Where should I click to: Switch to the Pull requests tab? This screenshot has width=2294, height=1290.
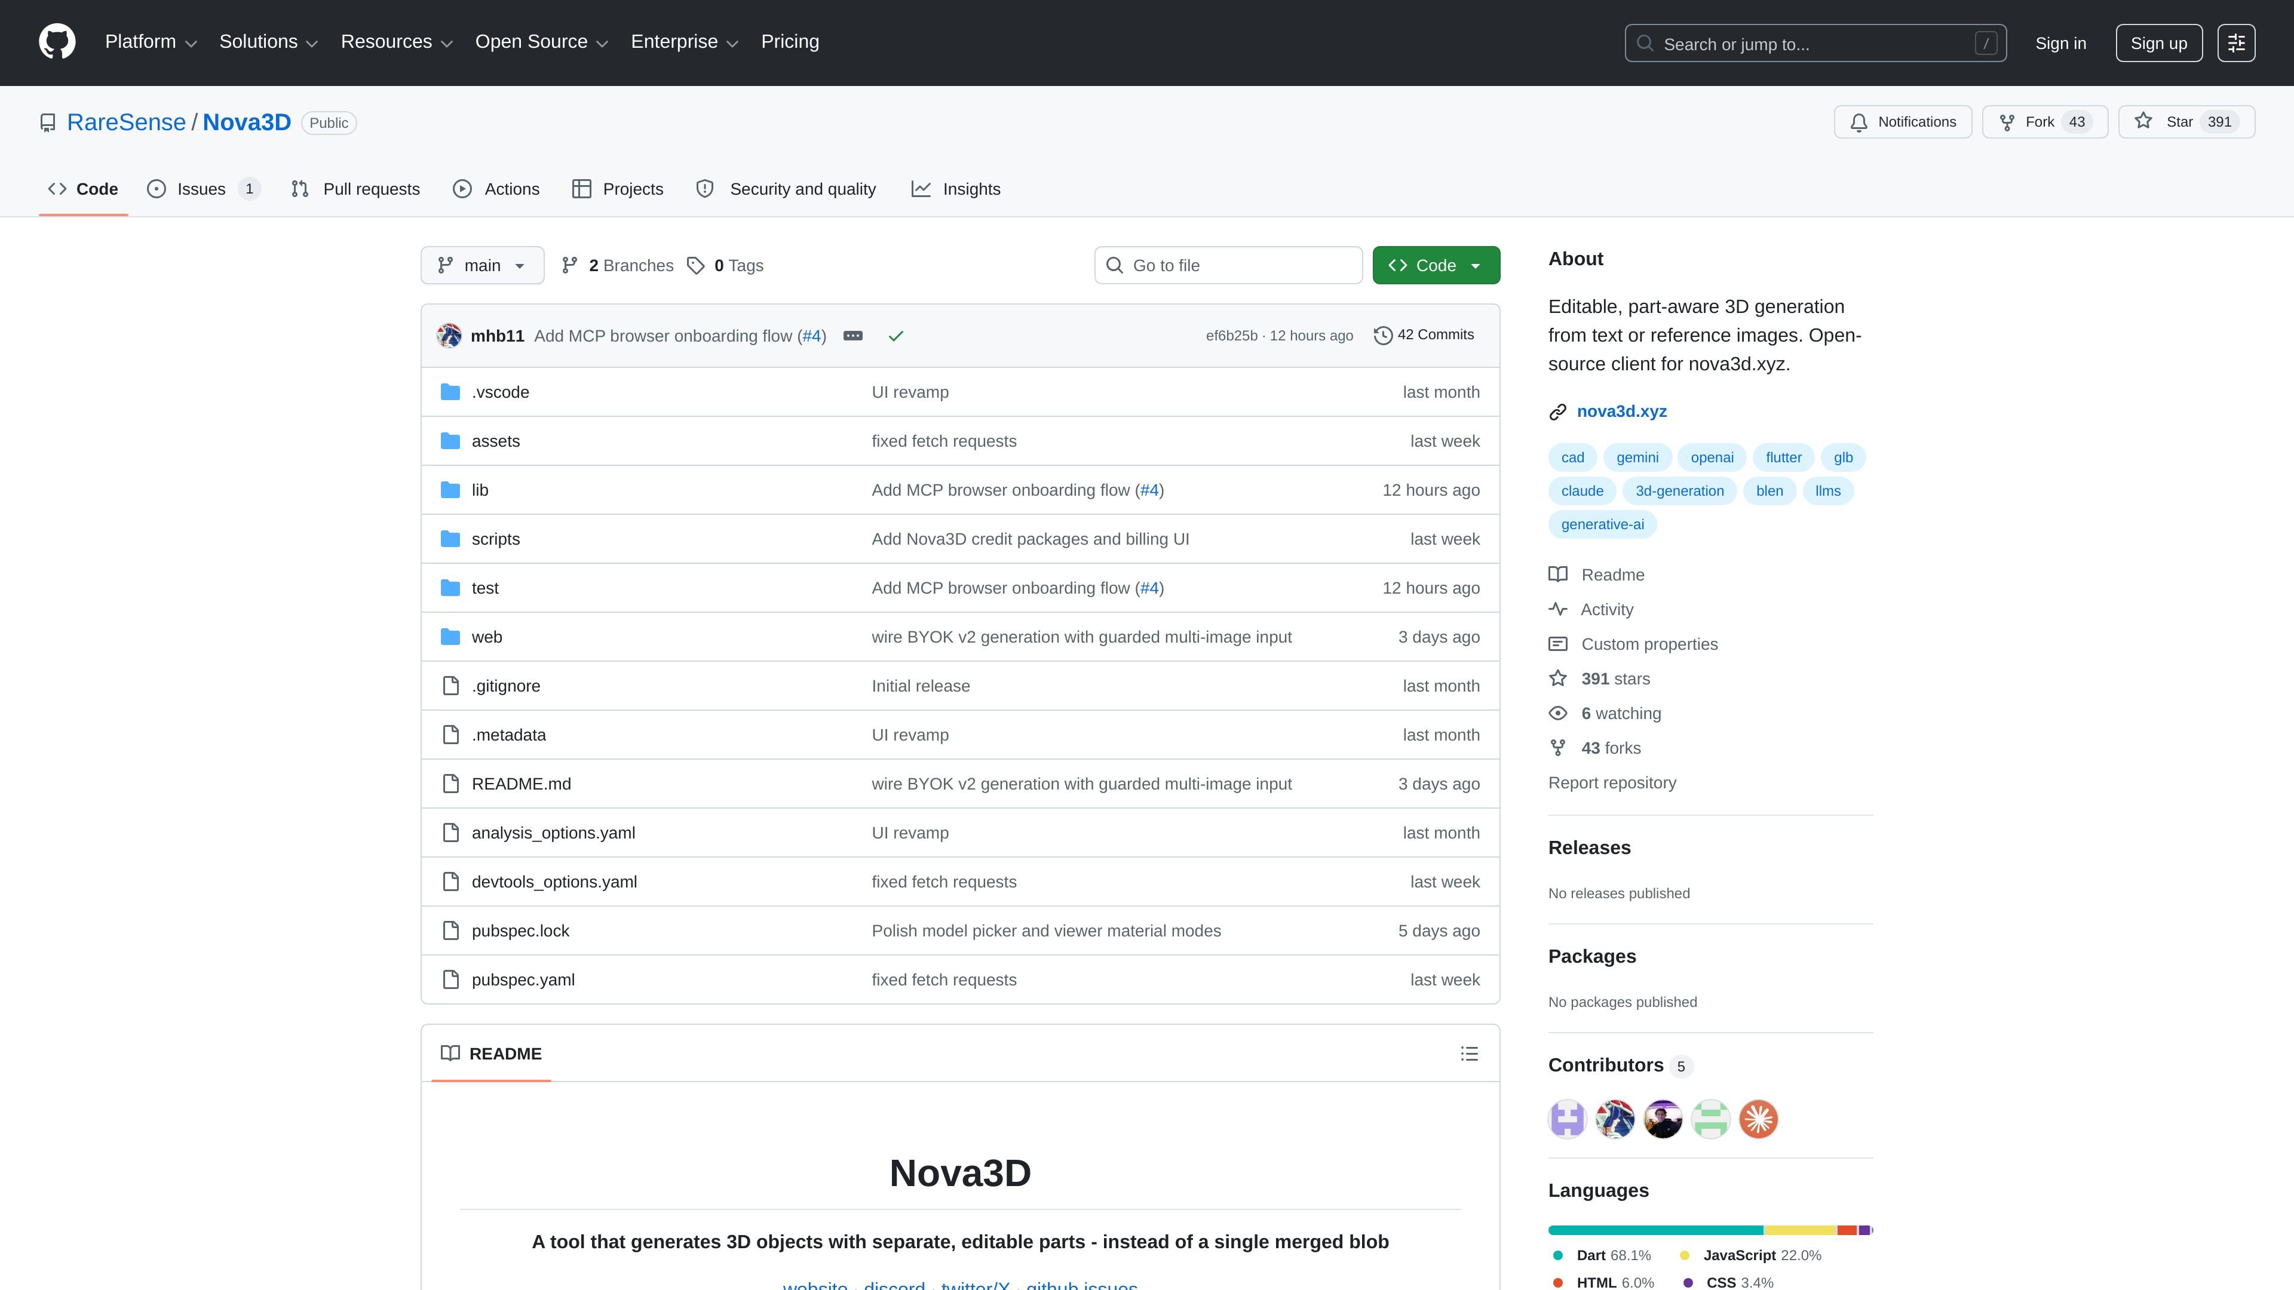[x=355, y=189]
